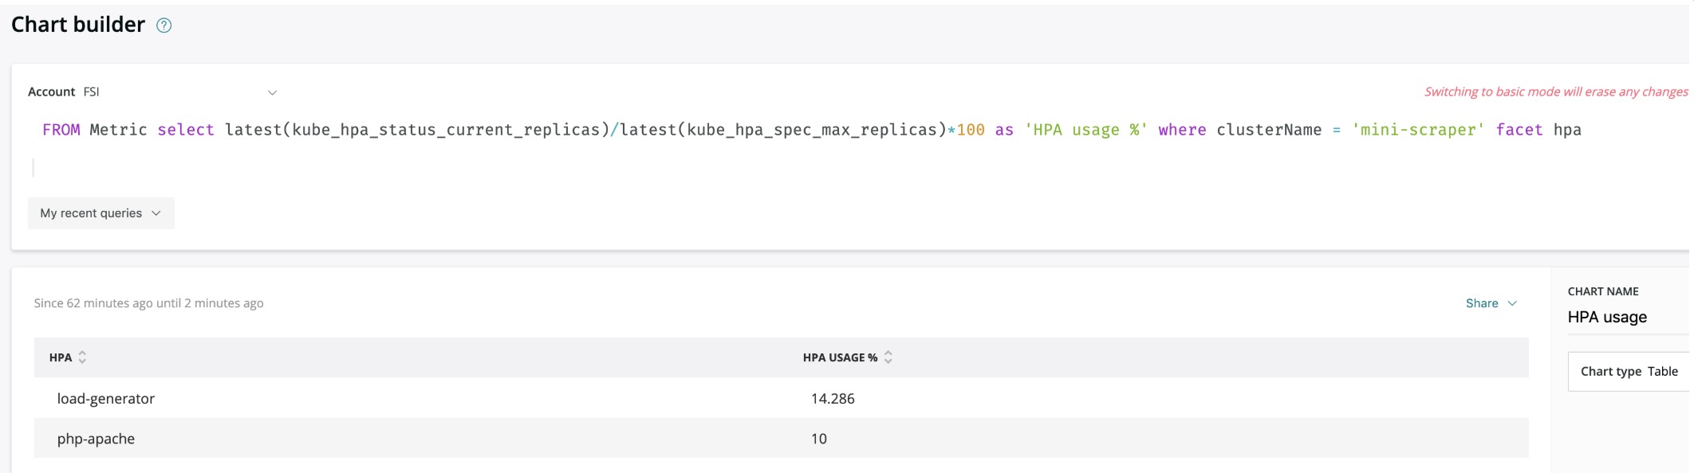Click the 14.286 usage value cell
This screenshot has width=1694, height=476.
tap(833, 399)
